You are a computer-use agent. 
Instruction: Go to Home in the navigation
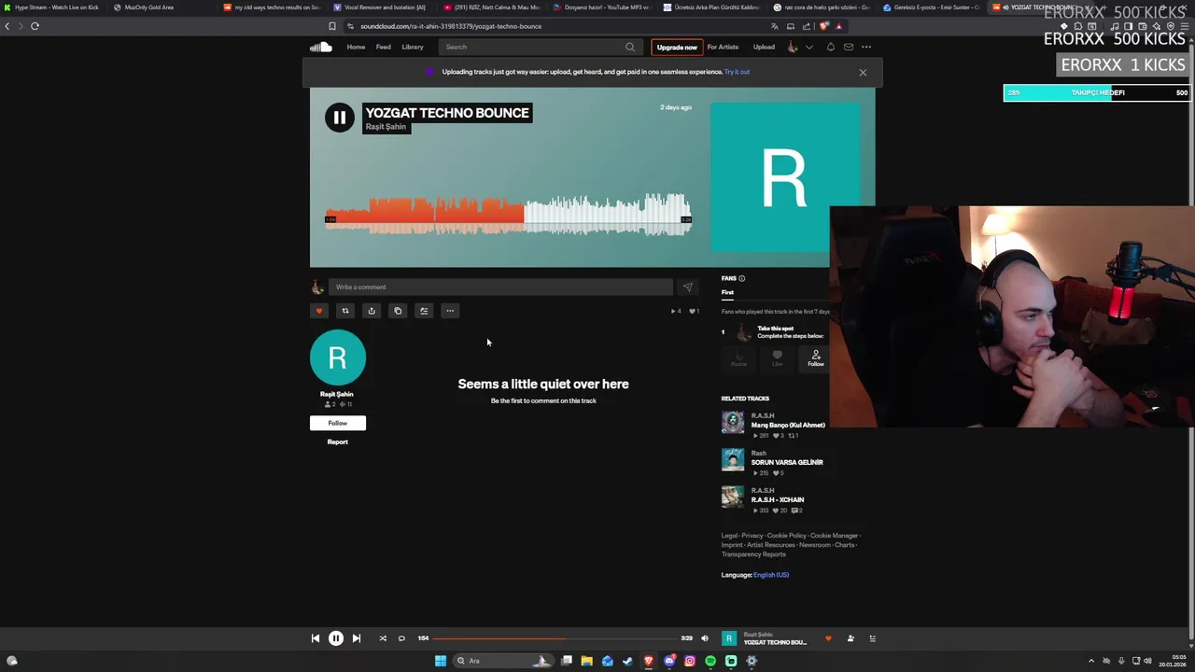356,47
